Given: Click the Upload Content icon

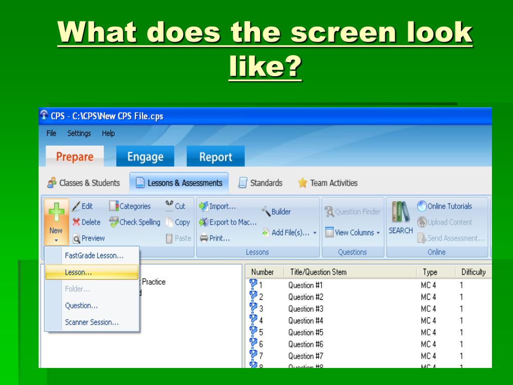Looking at the screenshot, I should pyautogui.click(x=422, y=222).
